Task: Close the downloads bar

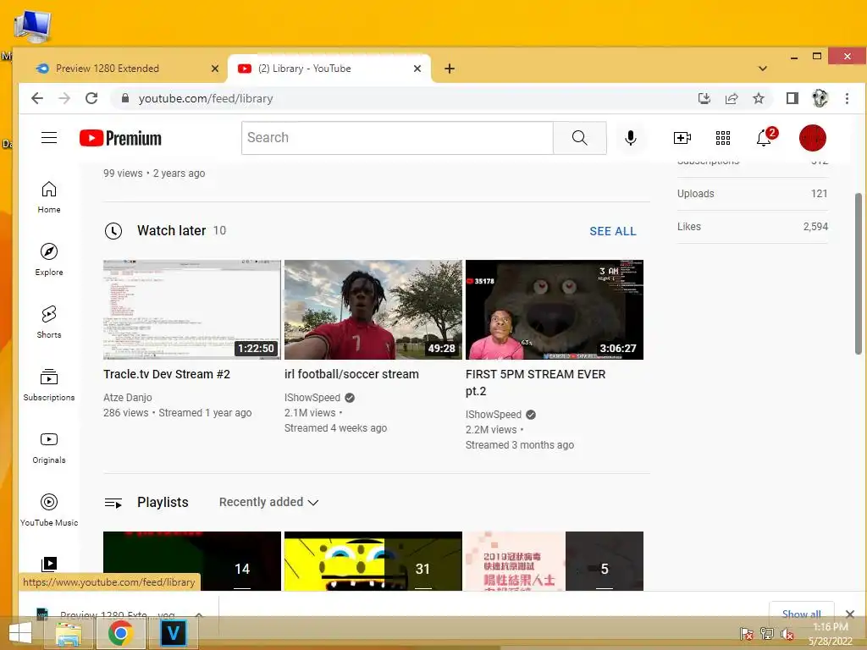Action: [850, 614]
